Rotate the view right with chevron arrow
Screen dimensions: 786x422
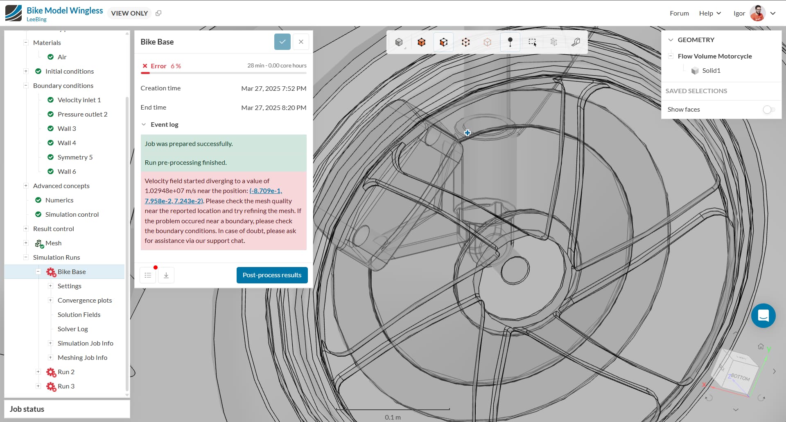pyautogui.click(x=774, y=371)
